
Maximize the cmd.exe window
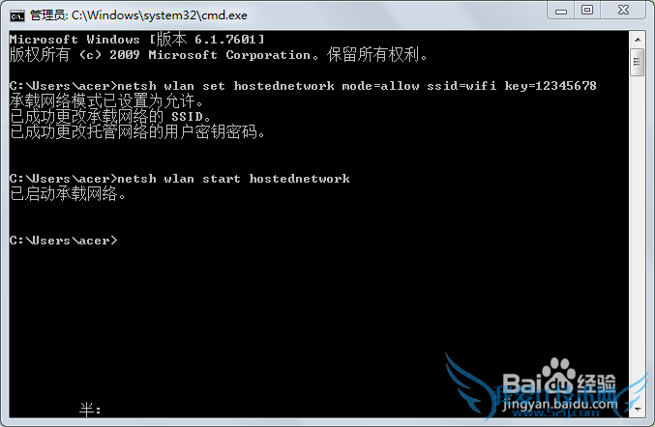(x=587, y=11)
